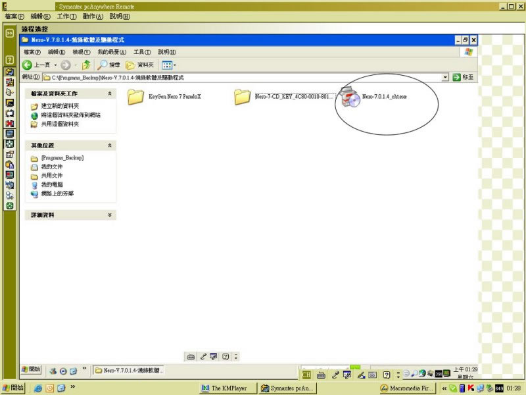
Task: Expand the 詳細資料 panel
Action: coord(110,215)
